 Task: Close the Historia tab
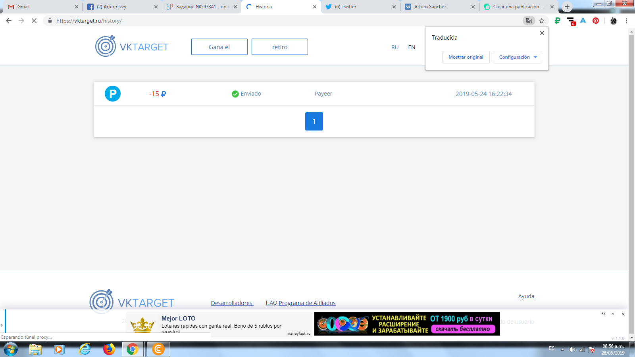[x=315, y=7]
